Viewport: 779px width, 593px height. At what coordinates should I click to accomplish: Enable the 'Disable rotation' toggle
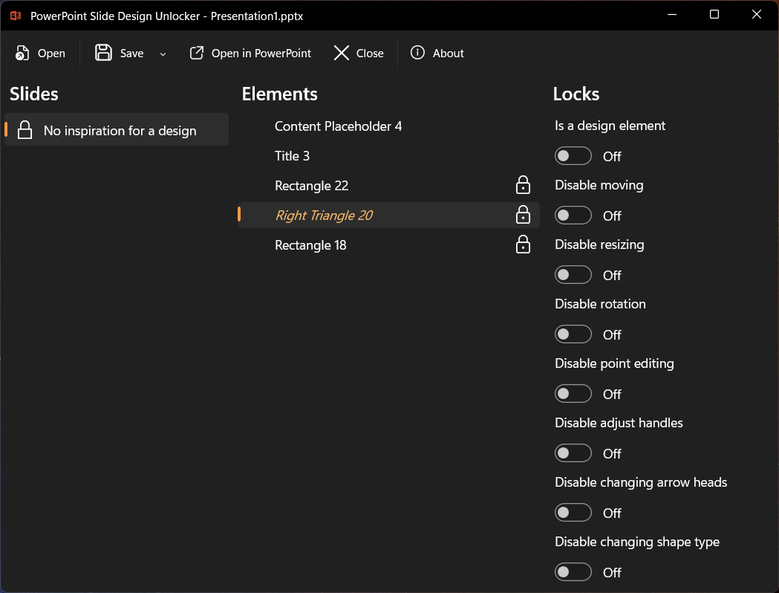pos(573,334)
